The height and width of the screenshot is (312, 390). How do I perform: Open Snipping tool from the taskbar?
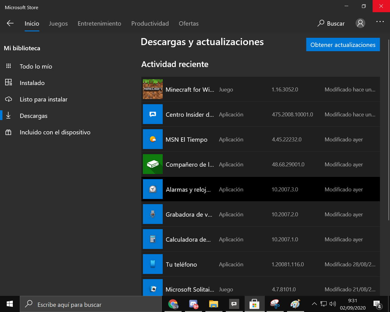click(x=275, y=304)
